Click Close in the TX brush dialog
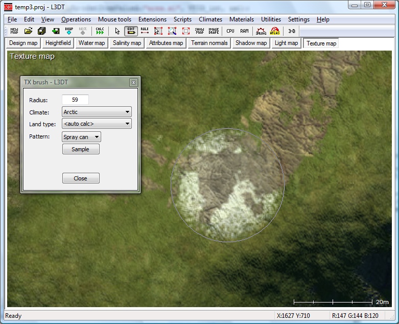 pos(81,178)
